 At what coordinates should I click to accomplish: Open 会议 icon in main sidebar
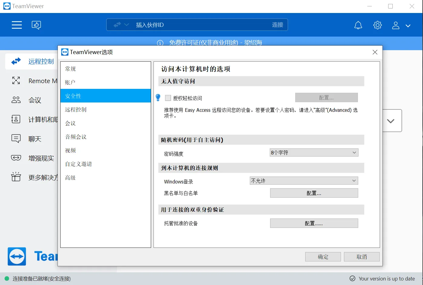pos(16,100)
